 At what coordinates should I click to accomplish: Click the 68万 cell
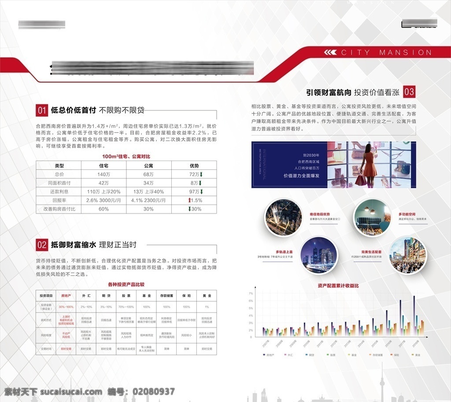(148, 174)
